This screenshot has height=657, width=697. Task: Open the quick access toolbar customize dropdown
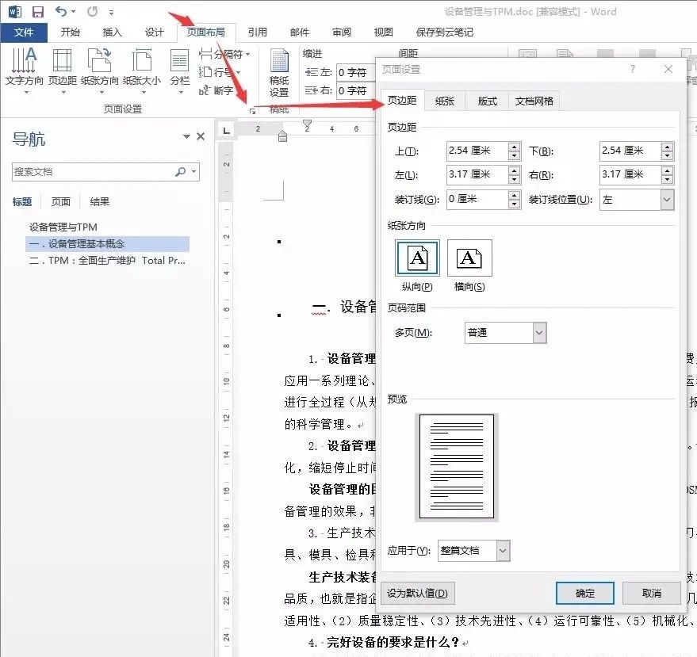(111, 13)
